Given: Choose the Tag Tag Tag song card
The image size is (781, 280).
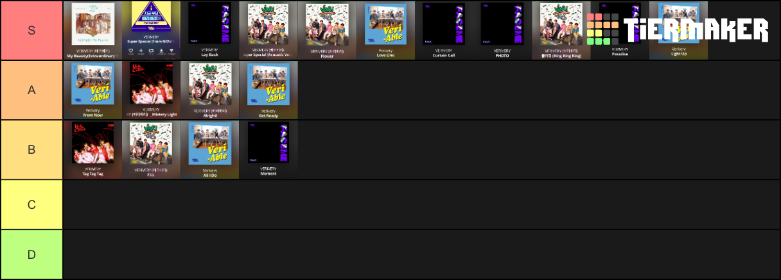Looking at the screenshot, I should coord(92,150).
